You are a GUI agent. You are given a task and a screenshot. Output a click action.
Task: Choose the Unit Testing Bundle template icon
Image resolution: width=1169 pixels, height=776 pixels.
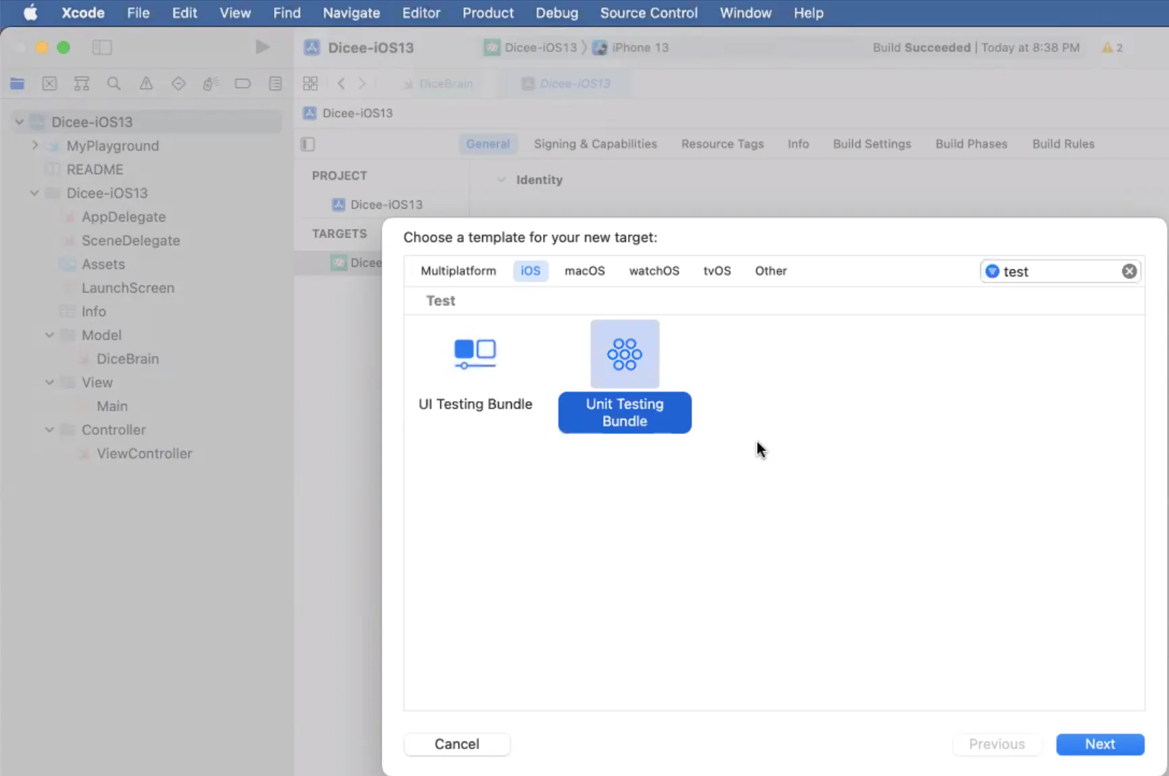625,354
